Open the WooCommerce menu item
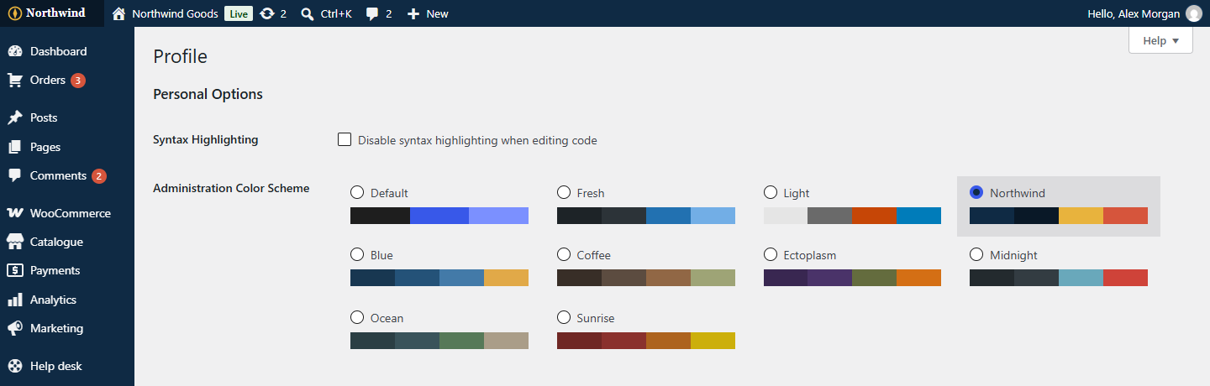The height and width of the screenshot is (386, 1210). [x=67, y=213]
